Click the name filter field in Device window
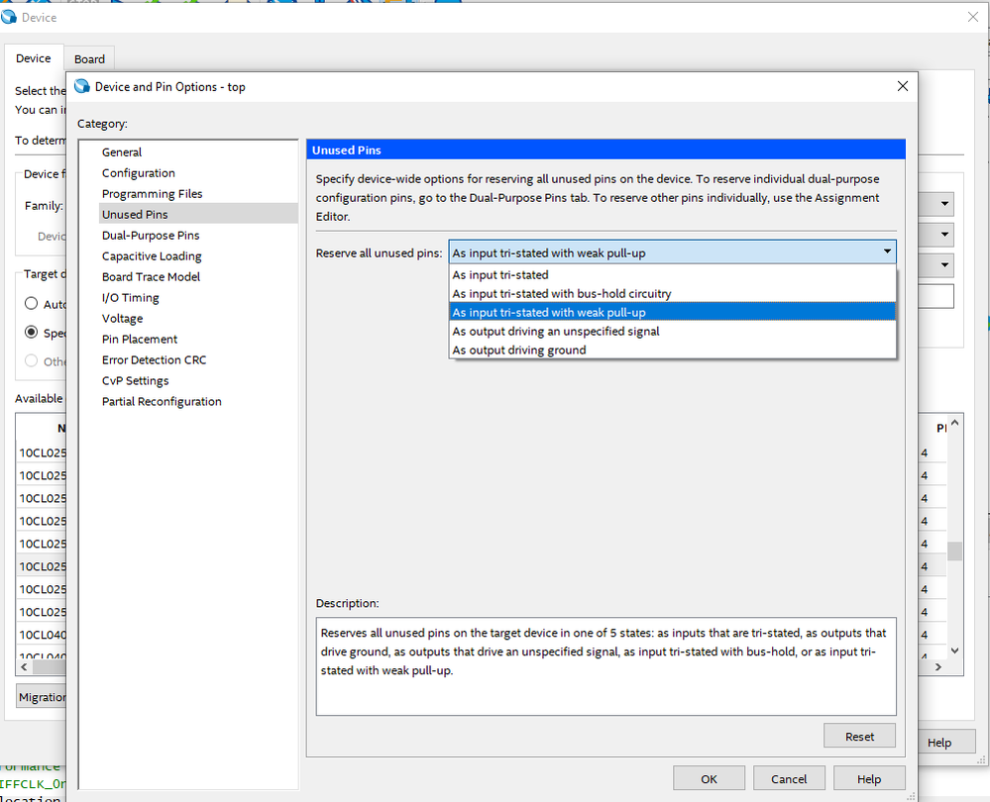Image resolution: width=990 pixels, height=802 pixels. pos(935,296)
